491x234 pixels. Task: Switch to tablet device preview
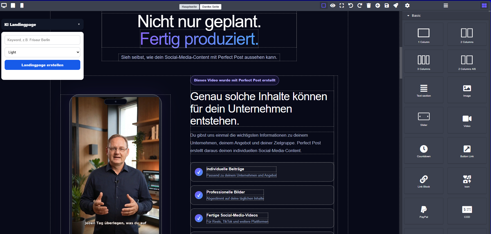[13, 5]
